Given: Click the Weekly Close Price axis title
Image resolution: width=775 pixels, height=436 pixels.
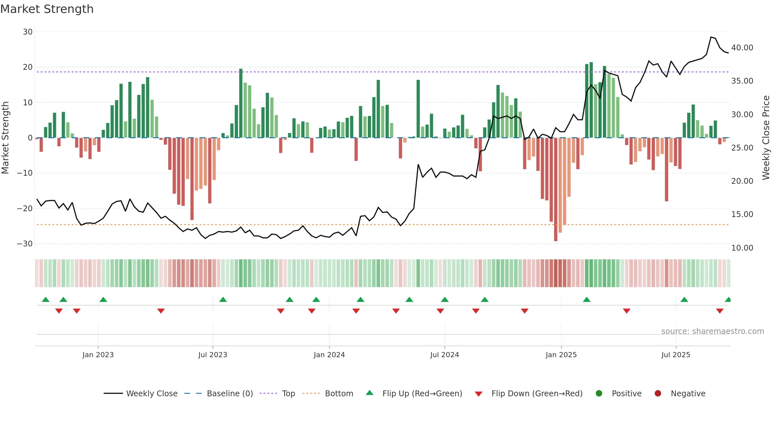Looking at the screenshot, I should pos(766,138).
